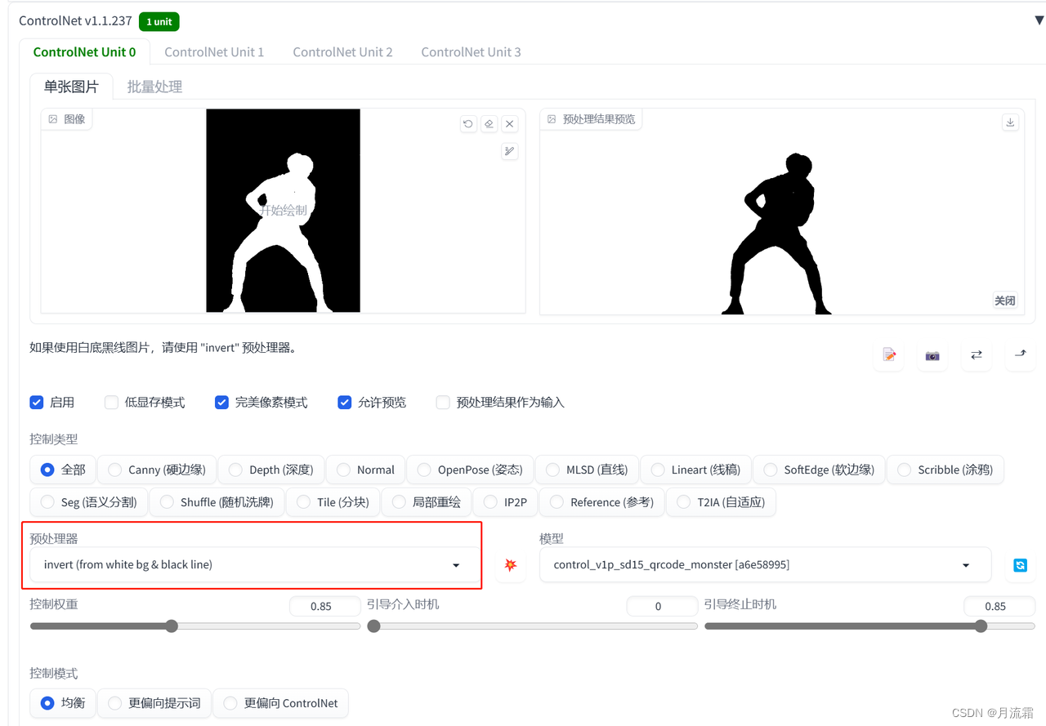Download the preprocessor preview result
Viewport: 1046px width, 726px height.
click(x=1011, y=122)
